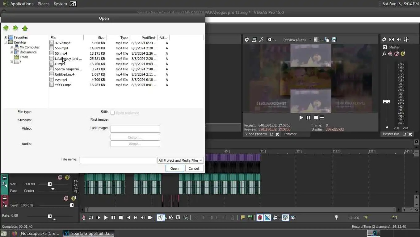Stop playback in timeline transport
Screen dimensions: 420x237
click(121, 218)
